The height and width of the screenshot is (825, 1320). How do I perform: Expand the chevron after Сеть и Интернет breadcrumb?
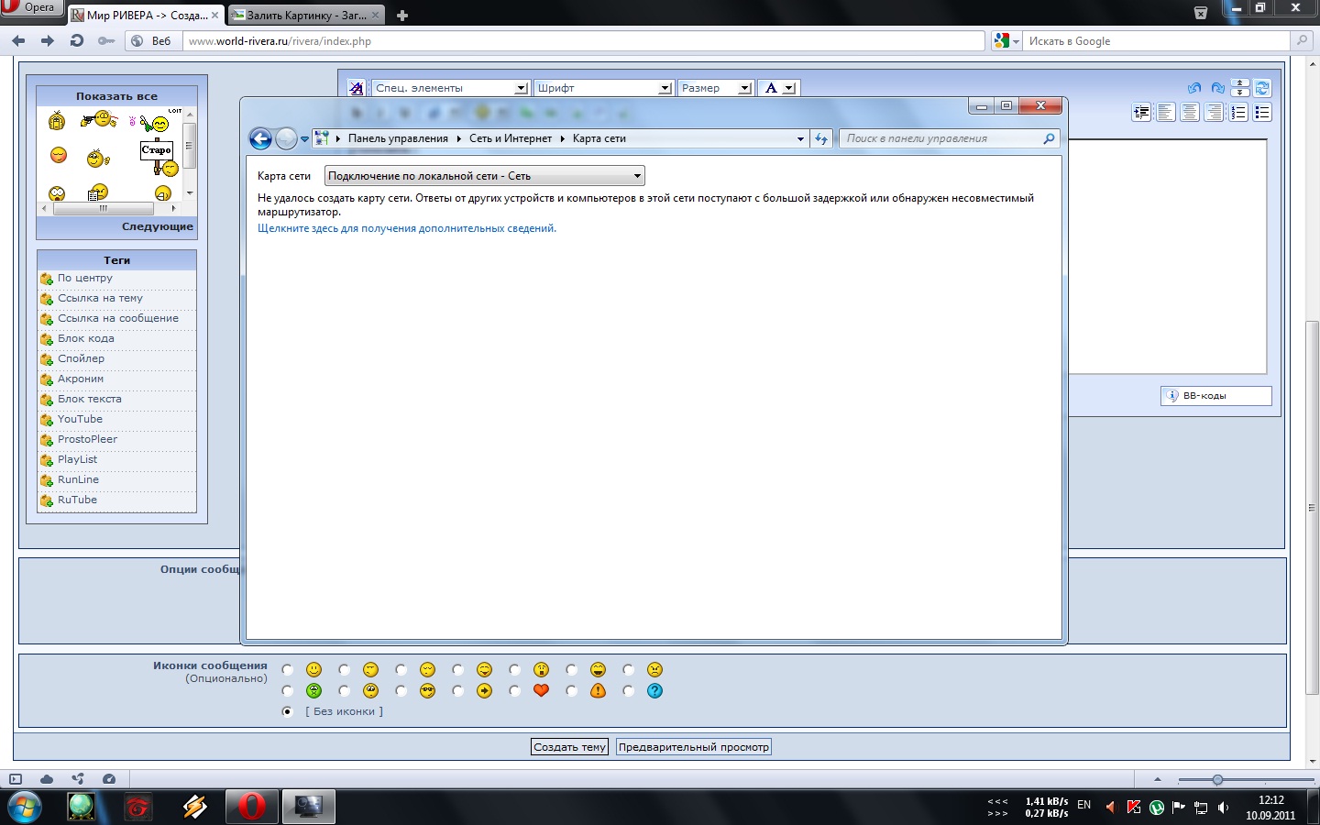coord(562,138)
